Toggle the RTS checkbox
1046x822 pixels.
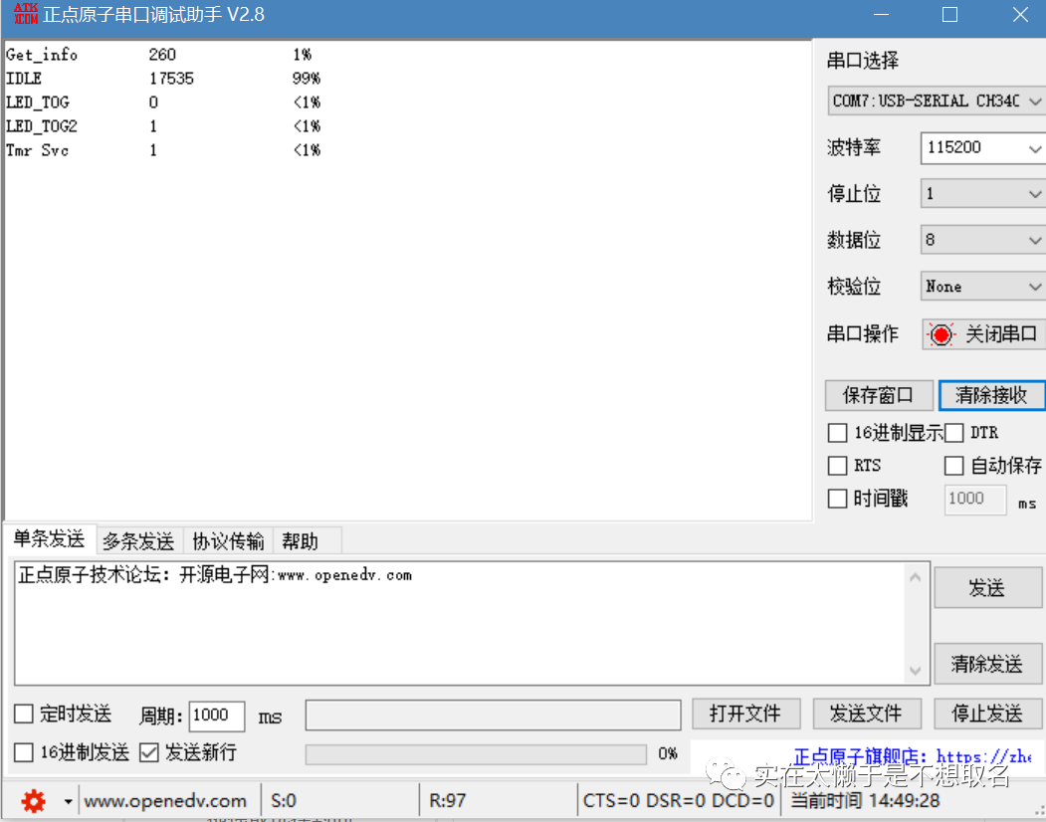click(x=837, y=465)
